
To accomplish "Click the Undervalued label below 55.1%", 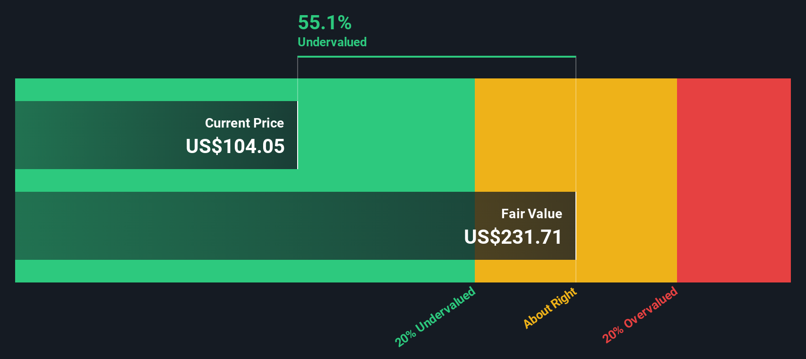I will 332,42.
